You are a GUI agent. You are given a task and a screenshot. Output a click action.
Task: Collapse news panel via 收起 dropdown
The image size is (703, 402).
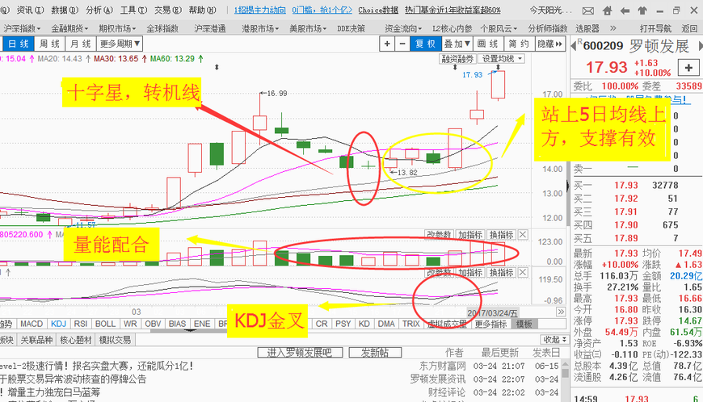(x=554, y=340)
